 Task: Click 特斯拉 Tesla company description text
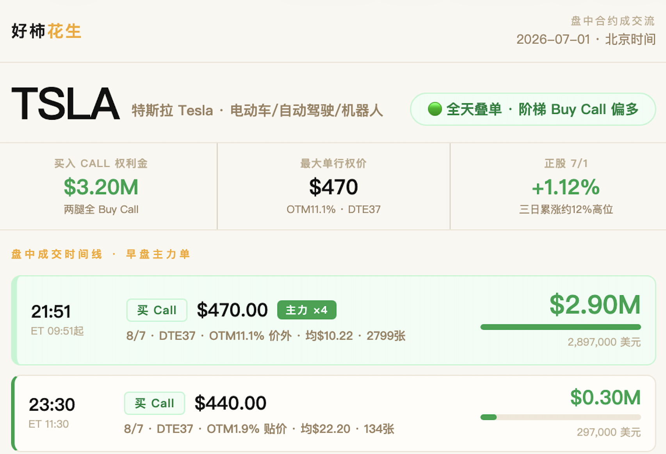(x=257, y=110)
